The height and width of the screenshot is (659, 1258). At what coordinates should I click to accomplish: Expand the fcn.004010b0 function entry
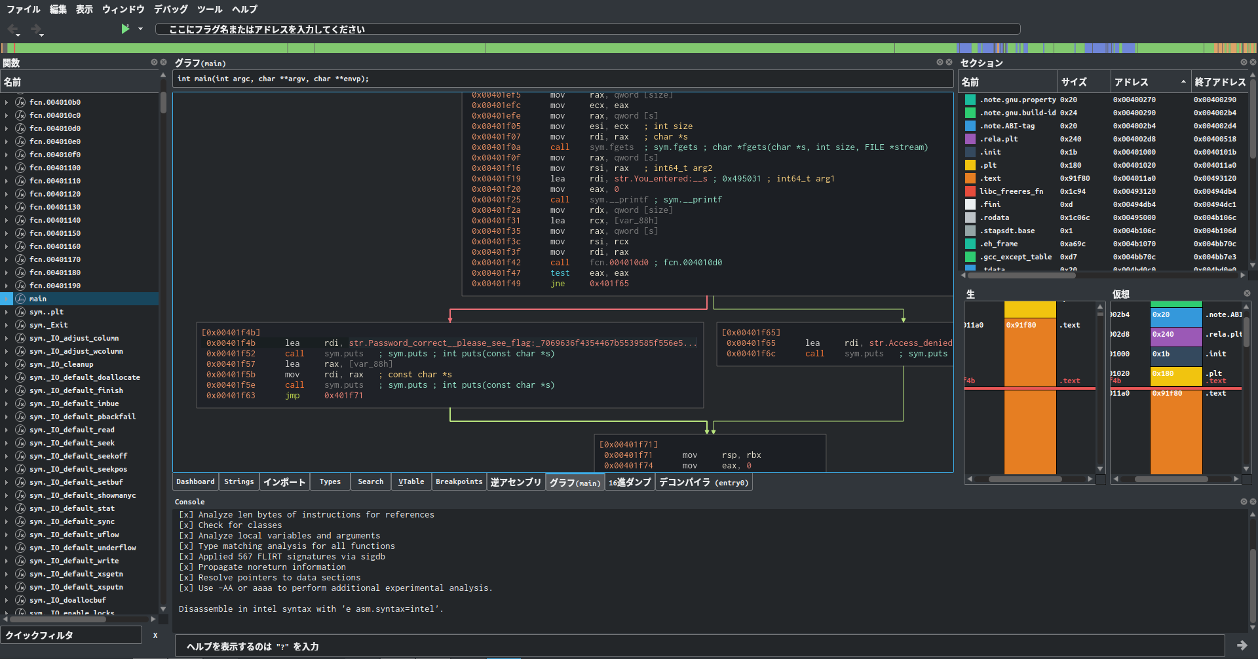[x=7, y=102]
